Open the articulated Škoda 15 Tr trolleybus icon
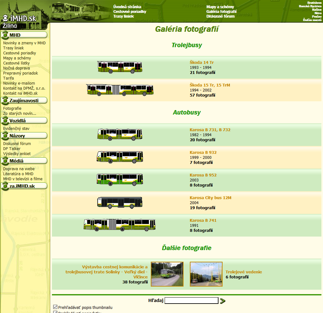The height and width of the screenshot is (313, 323). click(x=120, y=90)
